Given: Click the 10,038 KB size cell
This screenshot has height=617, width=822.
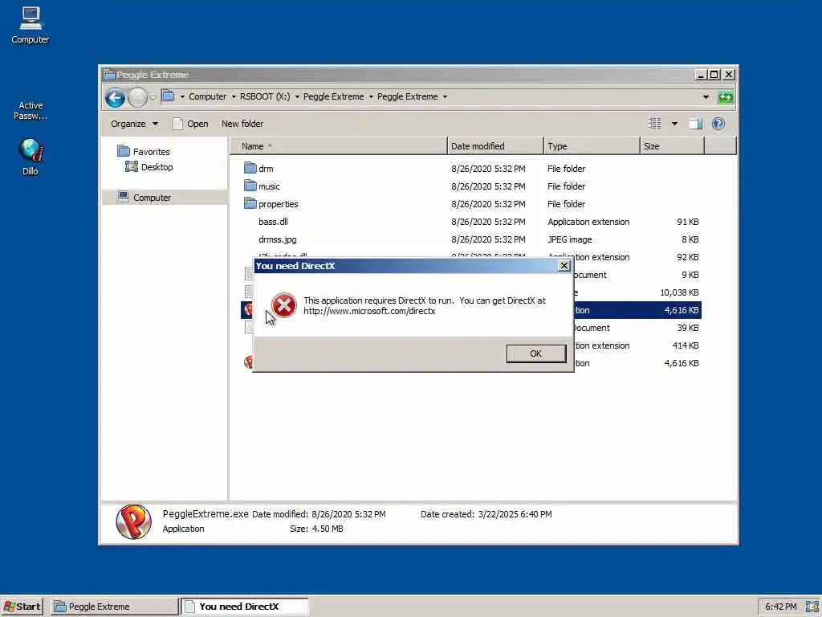Looking at the screenshot, I should coord(679,292).
